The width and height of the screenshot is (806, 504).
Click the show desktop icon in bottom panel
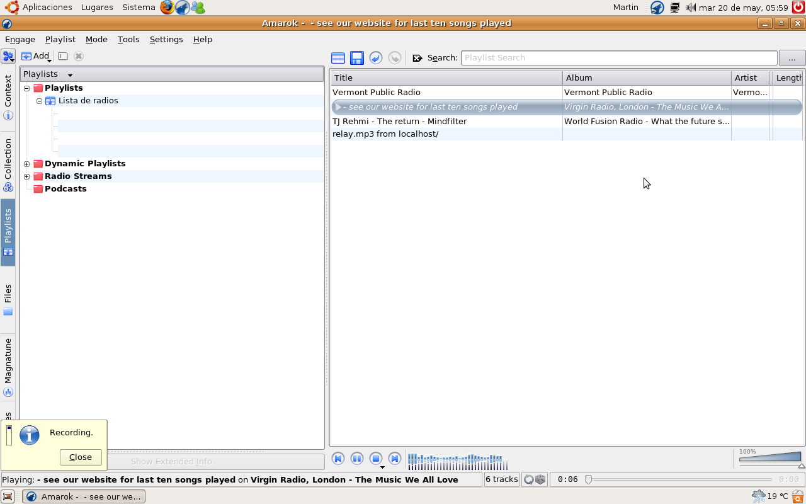pyautogui.click(x=8, y=496)
